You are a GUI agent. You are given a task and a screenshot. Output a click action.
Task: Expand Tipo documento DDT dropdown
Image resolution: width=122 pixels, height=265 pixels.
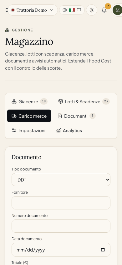(x=61, y=180)
